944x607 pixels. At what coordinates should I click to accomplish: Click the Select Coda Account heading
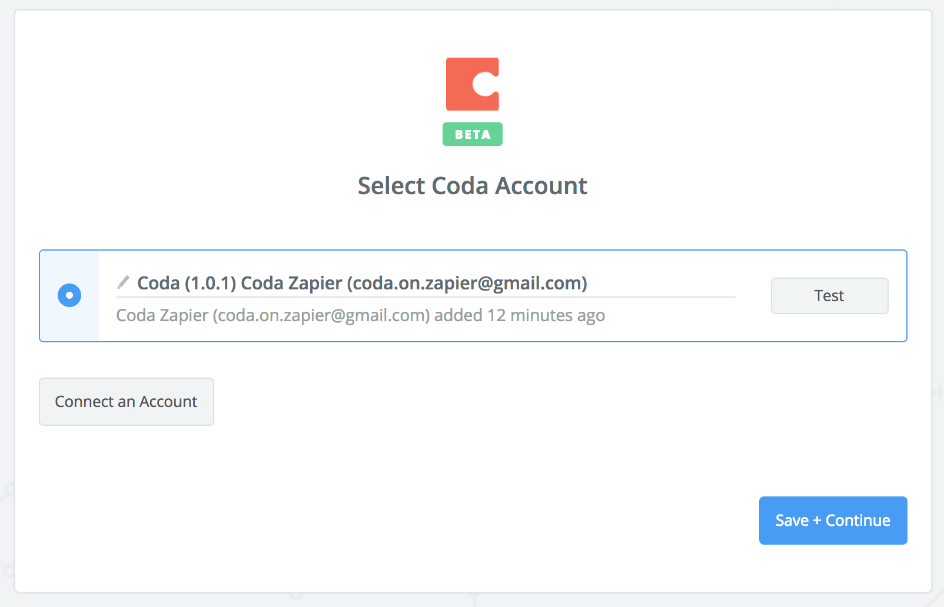point(473,186)
